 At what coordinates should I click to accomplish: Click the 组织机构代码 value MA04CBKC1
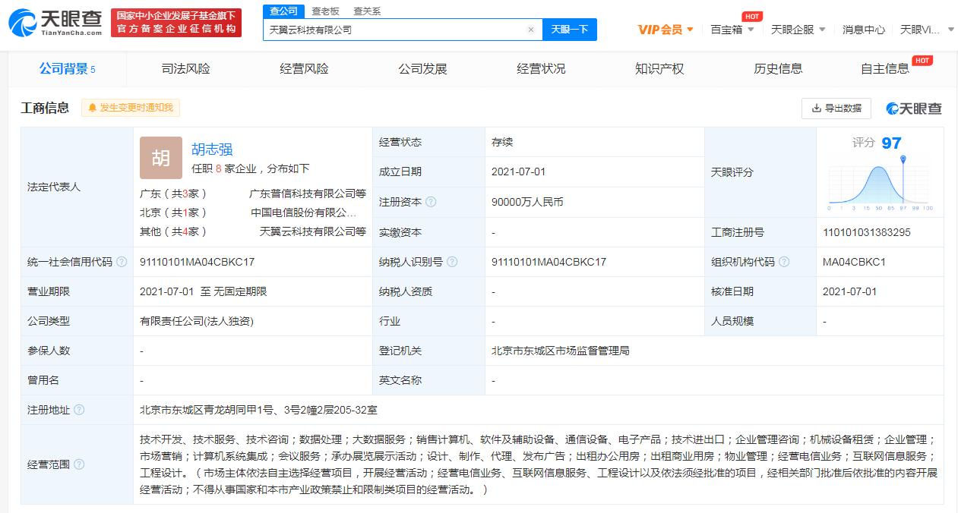pyautogui.click(x=854, y=262)
